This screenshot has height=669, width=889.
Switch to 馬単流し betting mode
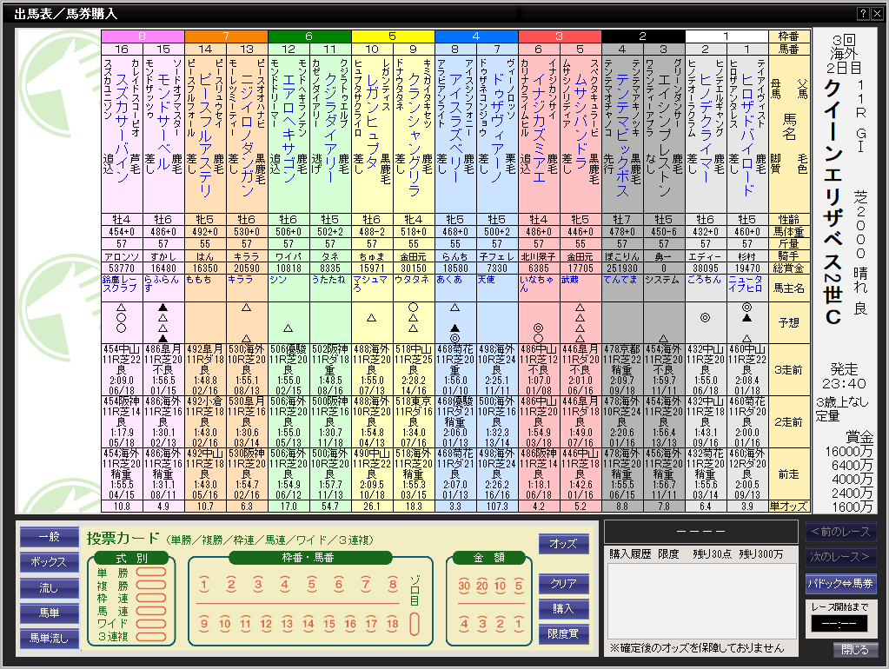50,639
